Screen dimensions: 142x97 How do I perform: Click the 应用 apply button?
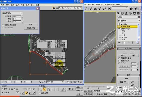[x=31, y=24]
